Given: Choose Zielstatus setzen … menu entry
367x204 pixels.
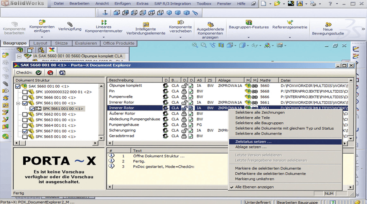Looking at the screenshot, I should (285, 142).
